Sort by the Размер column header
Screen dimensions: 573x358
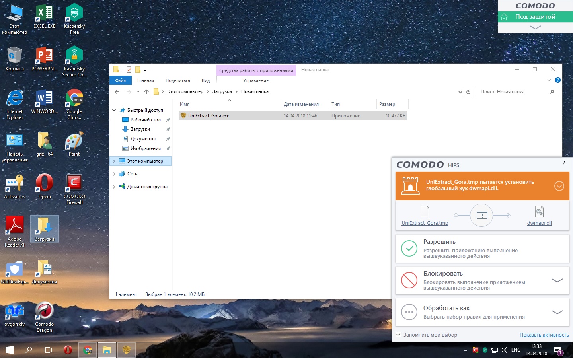[x=387, y=104]
